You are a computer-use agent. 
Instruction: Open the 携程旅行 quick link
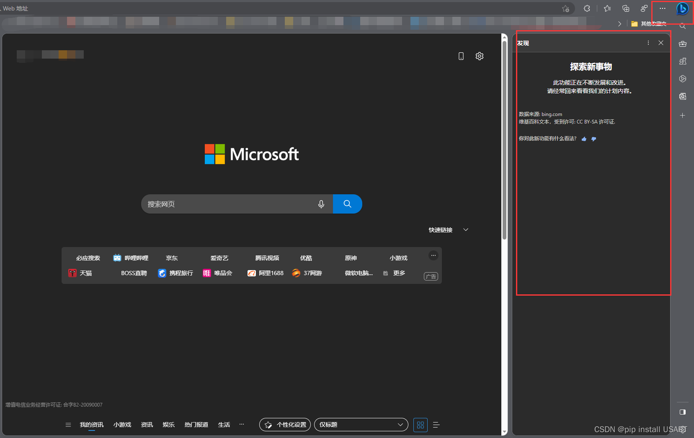point(175,273)
